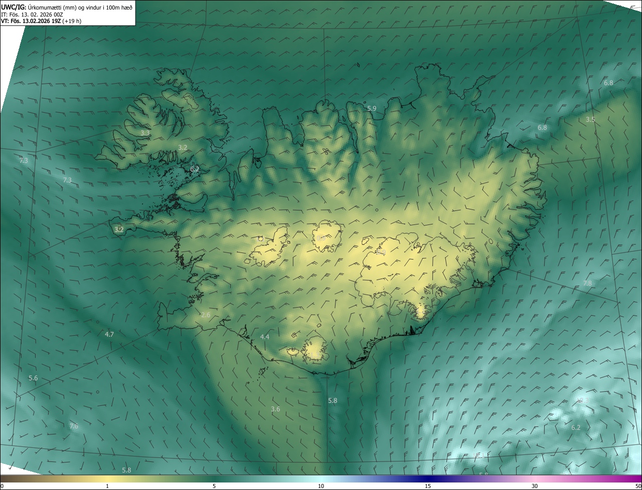
Task: Click the 2.6 value in southwest Iceland
Action: tap(206, 315)
